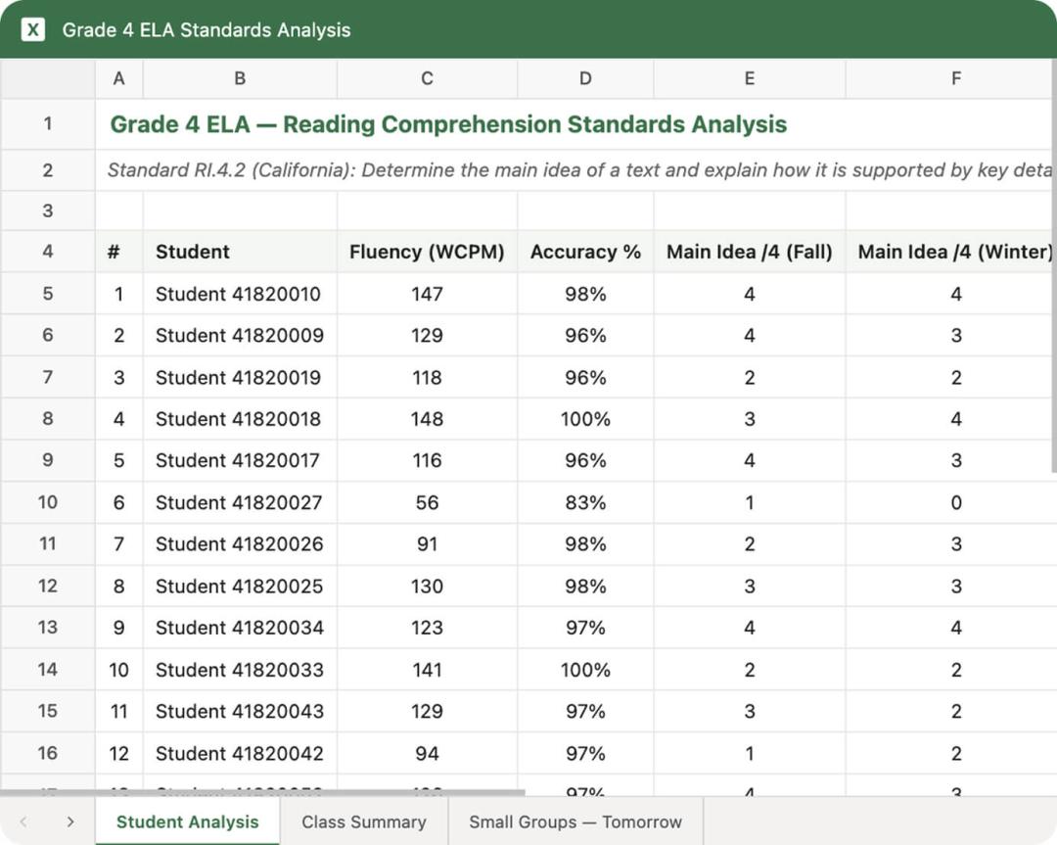This screenshot has width=1057, height=845.
Task: Click the horizontal scrollbar thumb
Action: pos(262,792)
